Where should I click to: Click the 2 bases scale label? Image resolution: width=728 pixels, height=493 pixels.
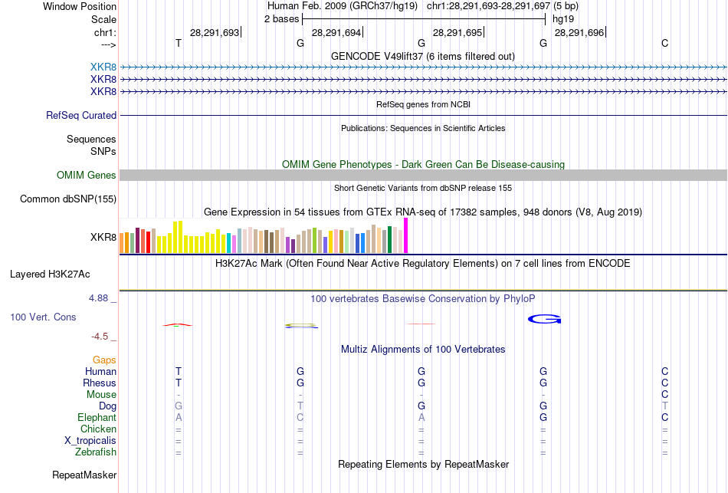(x=282, y=19)
